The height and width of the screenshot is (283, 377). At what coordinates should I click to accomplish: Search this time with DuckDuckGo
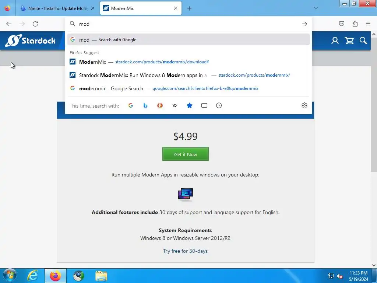160,105
